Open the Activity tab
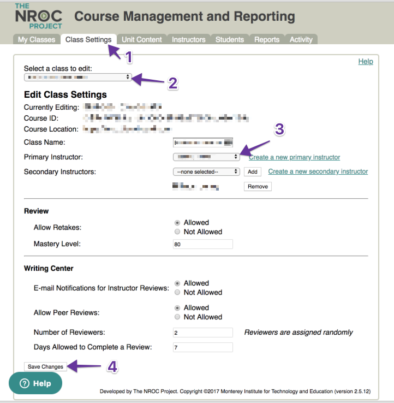This screenshot has width=394, height=403. point(301,39)
